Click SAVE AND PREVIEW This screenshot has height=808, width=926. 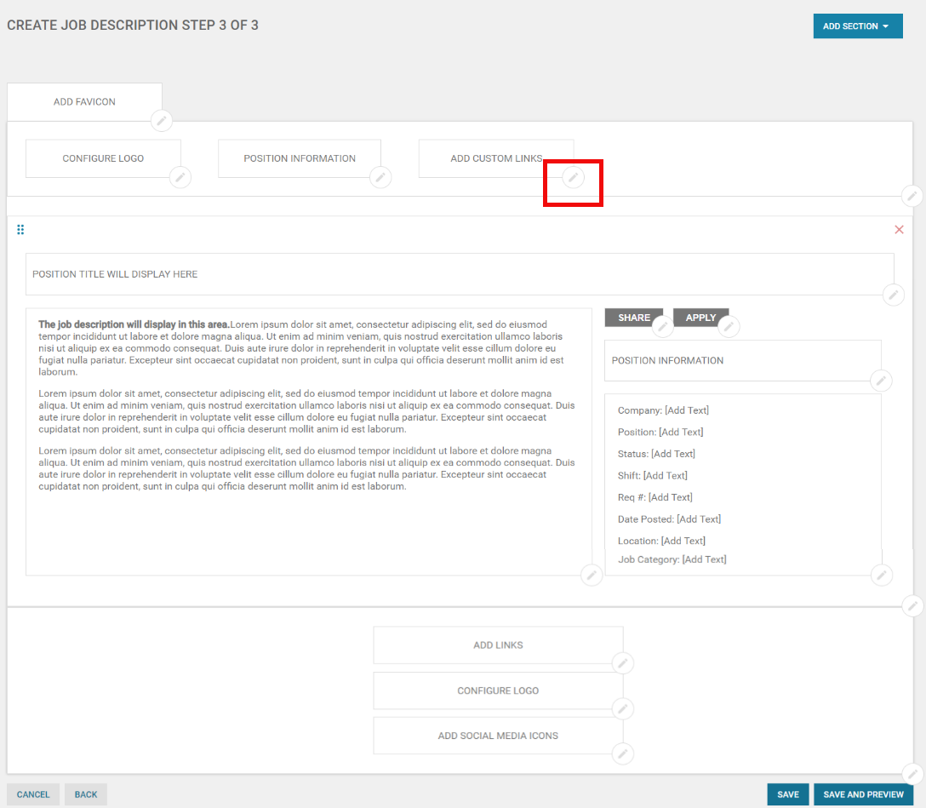coord(862,794)
